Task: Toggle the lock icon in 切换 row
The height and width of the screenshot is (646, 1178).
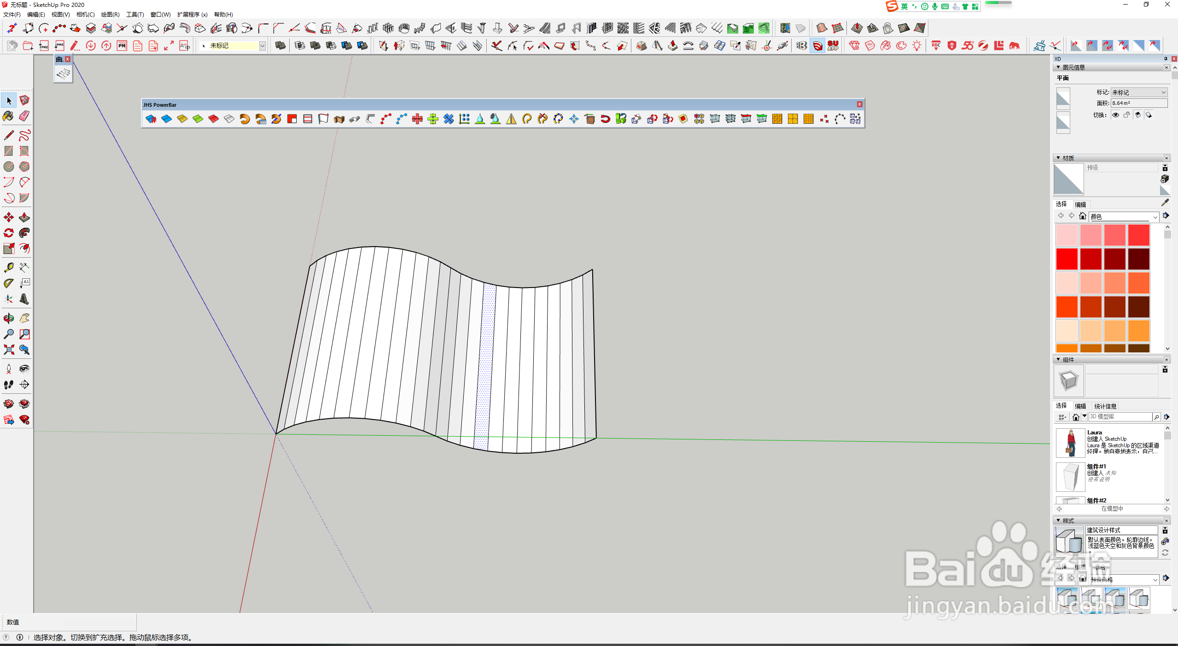Action: (1126, 115)
